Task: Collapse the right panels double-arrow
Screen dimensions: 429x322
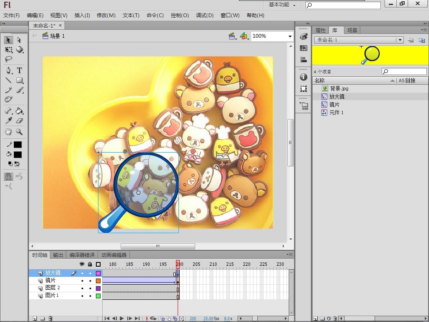Action: [425, 24]
